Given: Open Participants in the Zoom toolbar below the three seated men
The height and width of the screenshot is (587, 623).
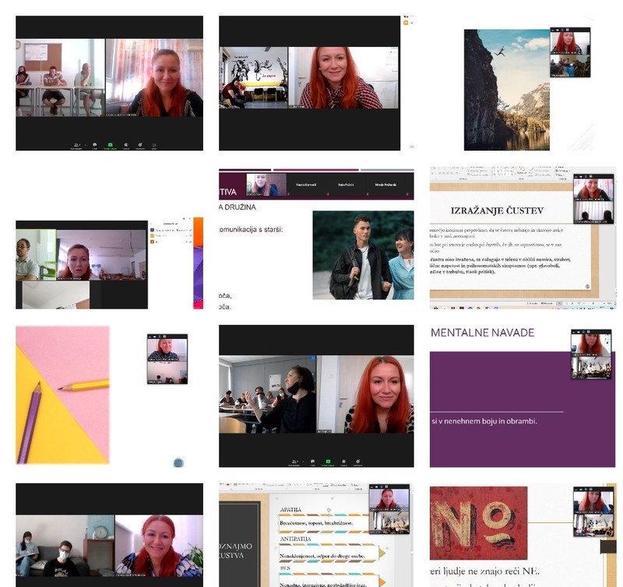Looking at the screenshot, I should click(78, 145).
